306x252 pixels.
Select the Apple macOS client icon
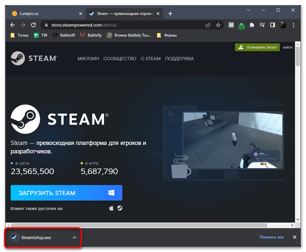[x=111, y=208]
